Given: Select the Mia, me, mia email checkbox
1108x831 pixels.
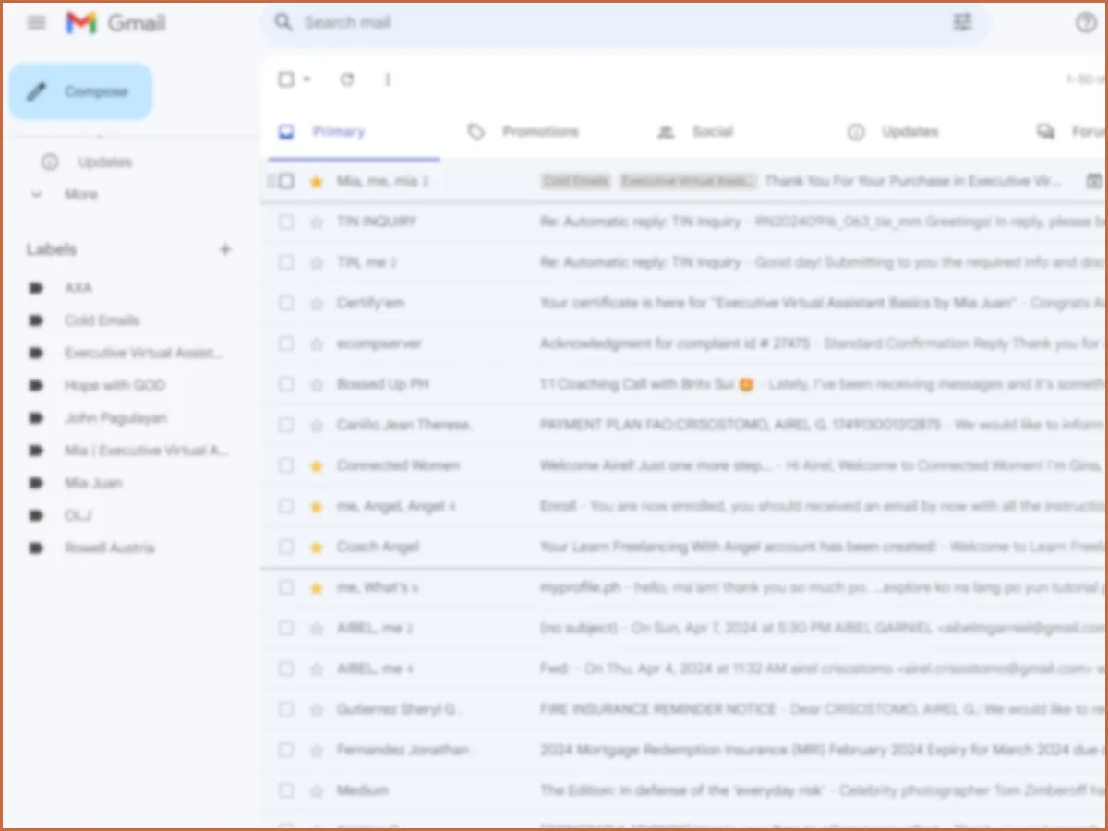Looking at the screenshot, I should coord(286,181).
